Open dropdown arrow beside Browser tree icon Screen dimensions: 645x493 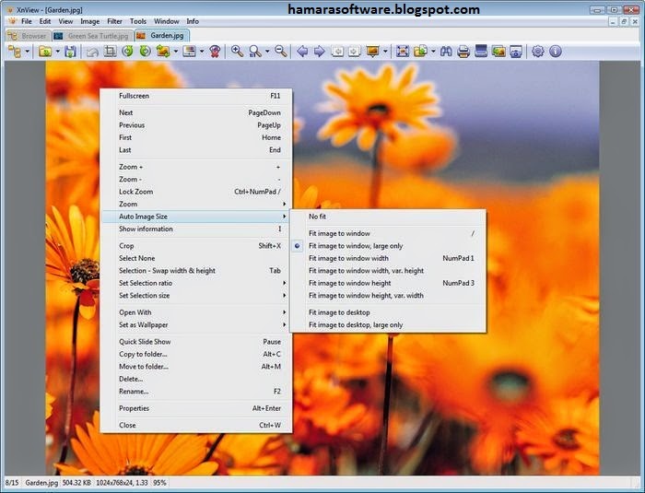27,52
